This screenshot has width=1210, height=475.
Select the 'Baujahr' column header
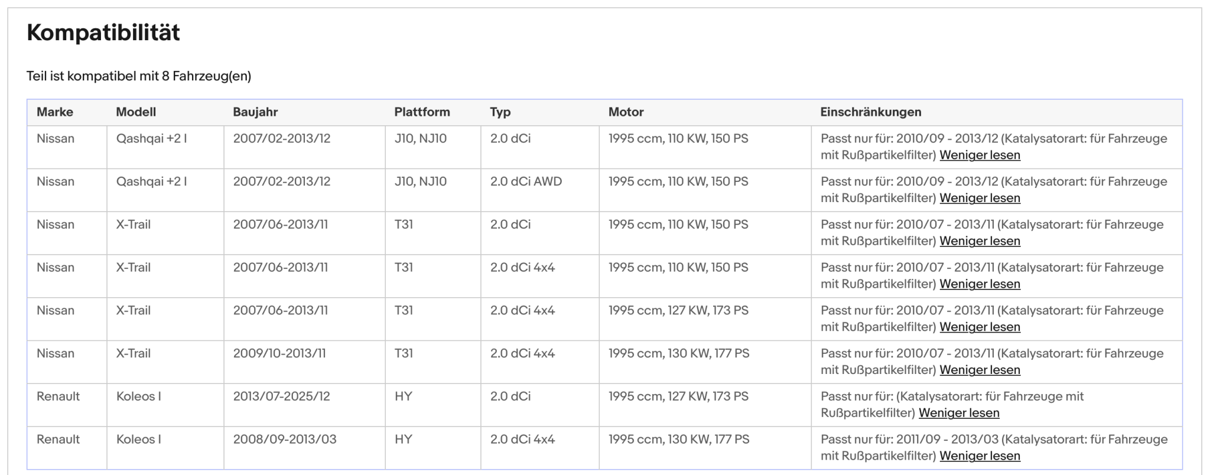tap(255, 112)
